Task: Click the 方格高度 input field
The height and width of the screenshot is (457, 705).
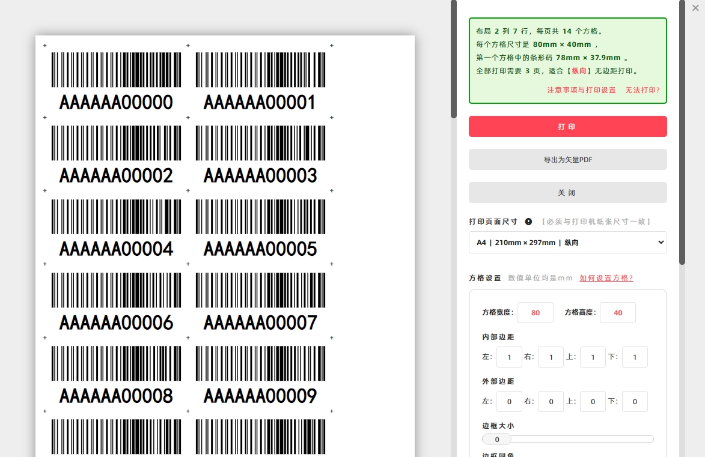Action: (x=618, y=313)
